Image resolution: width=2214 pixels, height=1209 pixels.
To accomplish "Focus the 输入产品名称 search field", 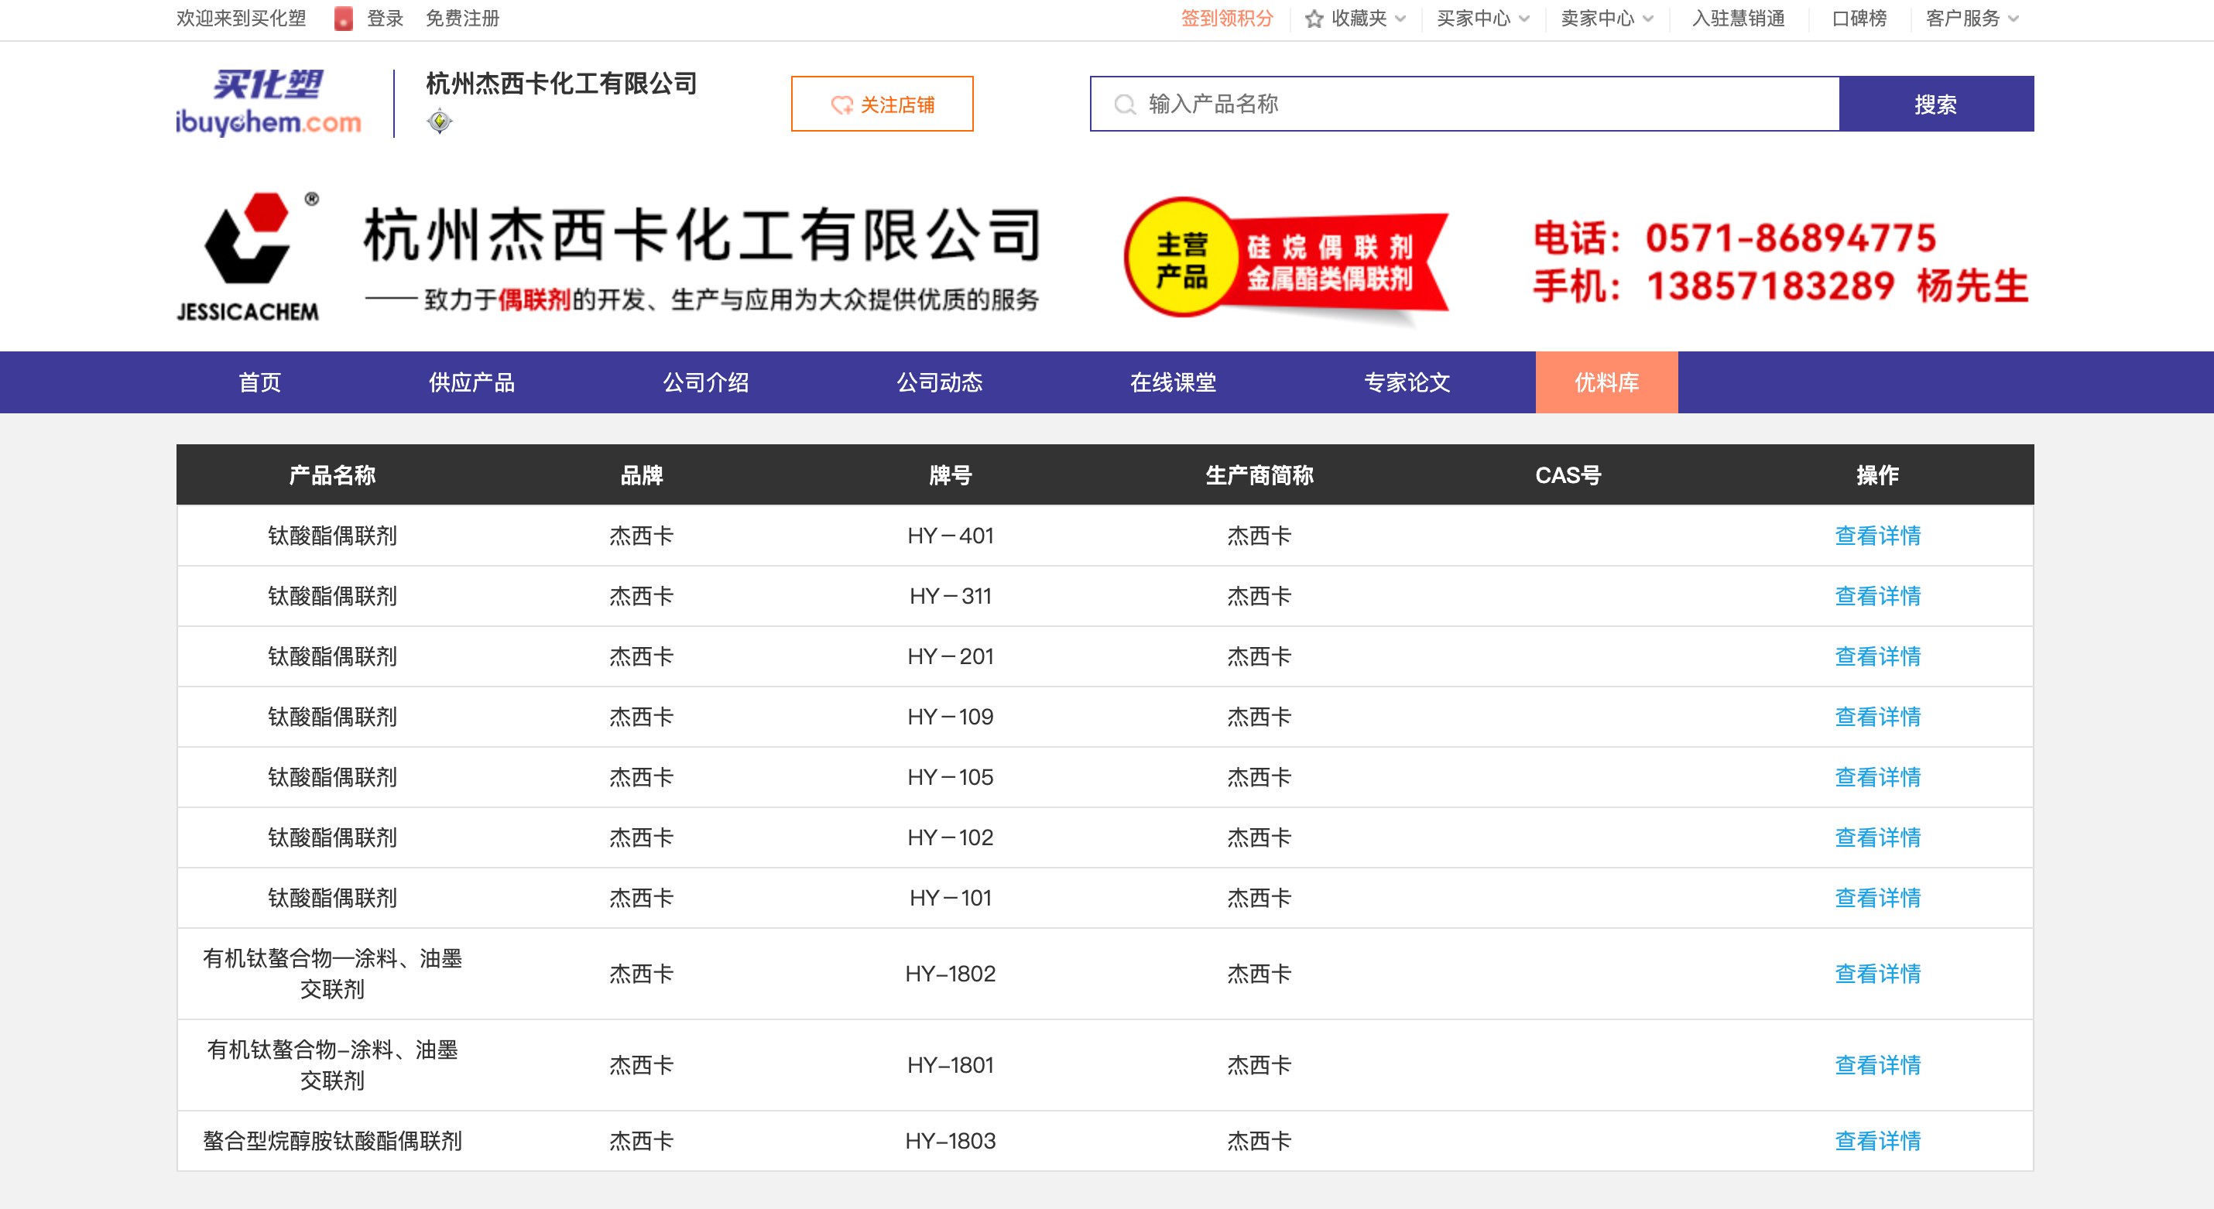I will pyautogui.click(x=1465, y=104).
